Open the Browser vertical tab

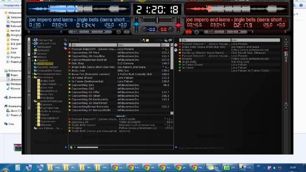point(29,47)
